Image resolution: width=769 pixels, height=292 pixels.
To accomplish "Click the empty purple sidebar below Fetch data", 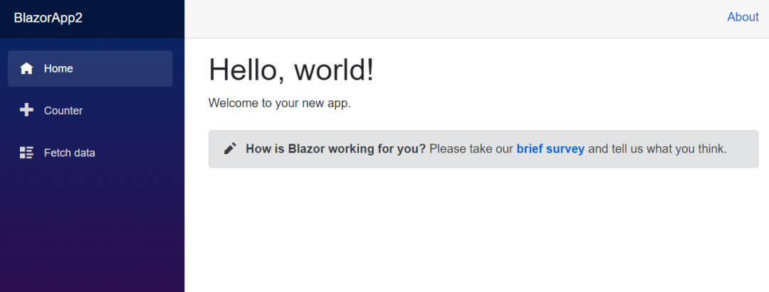I will (92, 230).
